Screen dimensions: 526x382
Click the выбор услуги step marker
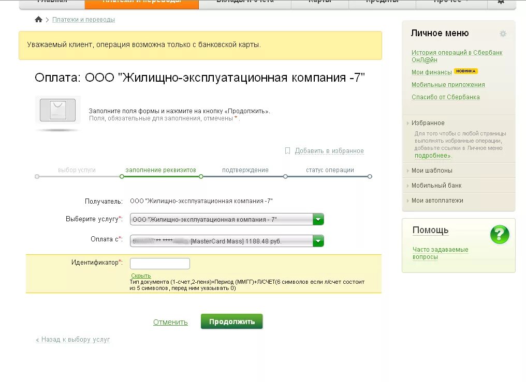click(x=37, y=176)
